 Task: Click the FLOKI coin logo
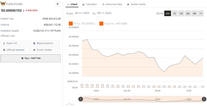(x=3, y=4)
